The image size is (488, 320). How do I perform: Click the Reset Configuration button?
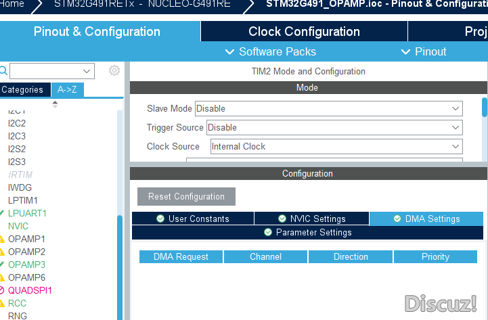pos(186,197)
